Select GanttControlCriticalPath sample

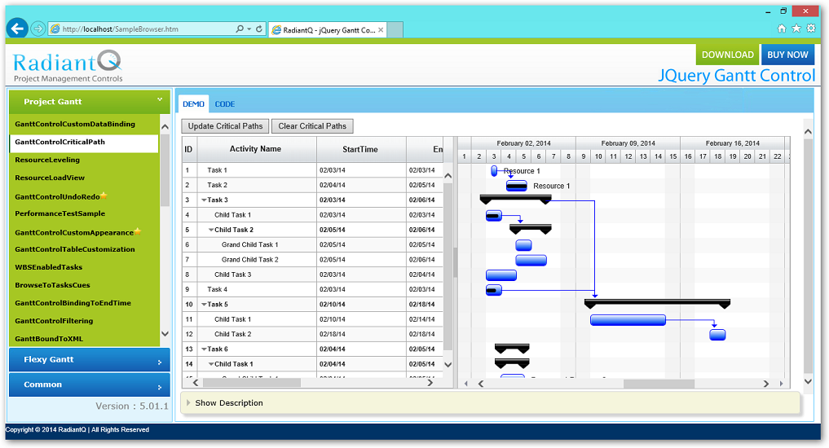click(x=83, y=142)
